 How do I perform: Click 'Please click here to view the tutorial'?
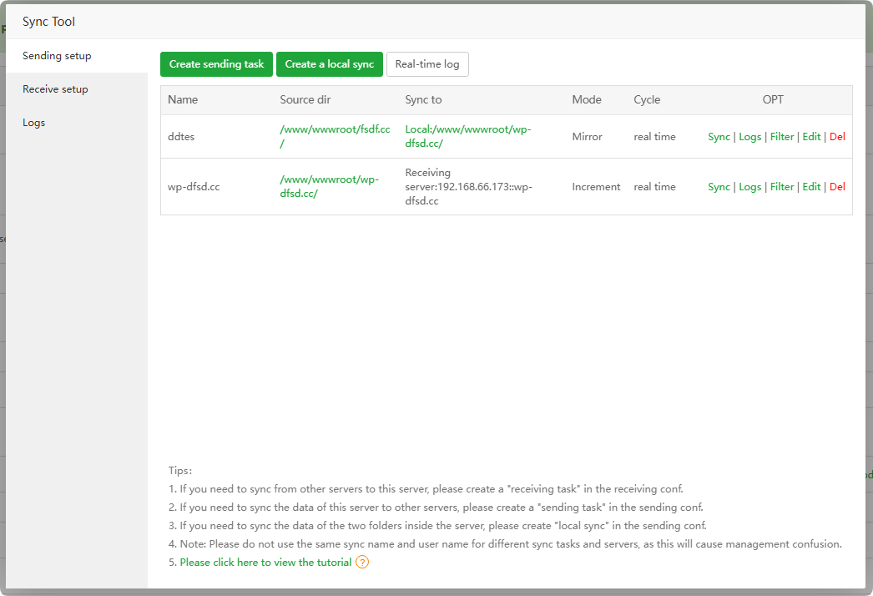265,562
